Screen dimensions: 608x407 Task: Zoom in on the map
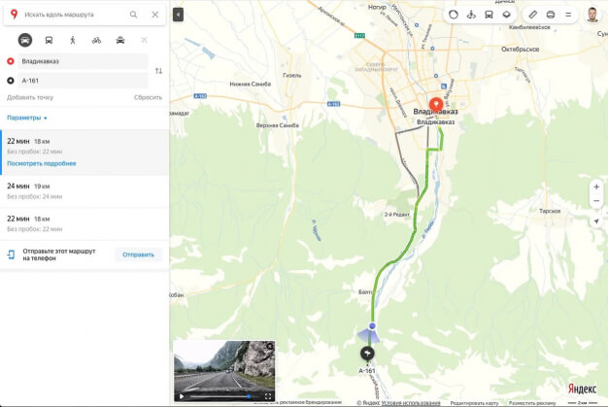pyautogui.click(x=596, y=187)
